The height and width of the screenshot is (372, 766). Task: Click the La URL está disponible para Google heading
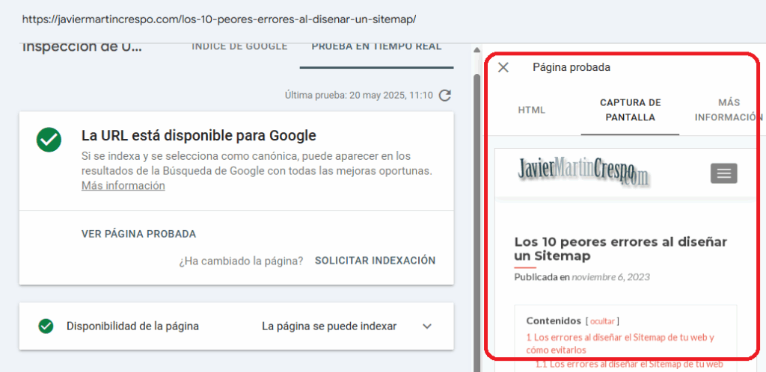click(199, 135)
